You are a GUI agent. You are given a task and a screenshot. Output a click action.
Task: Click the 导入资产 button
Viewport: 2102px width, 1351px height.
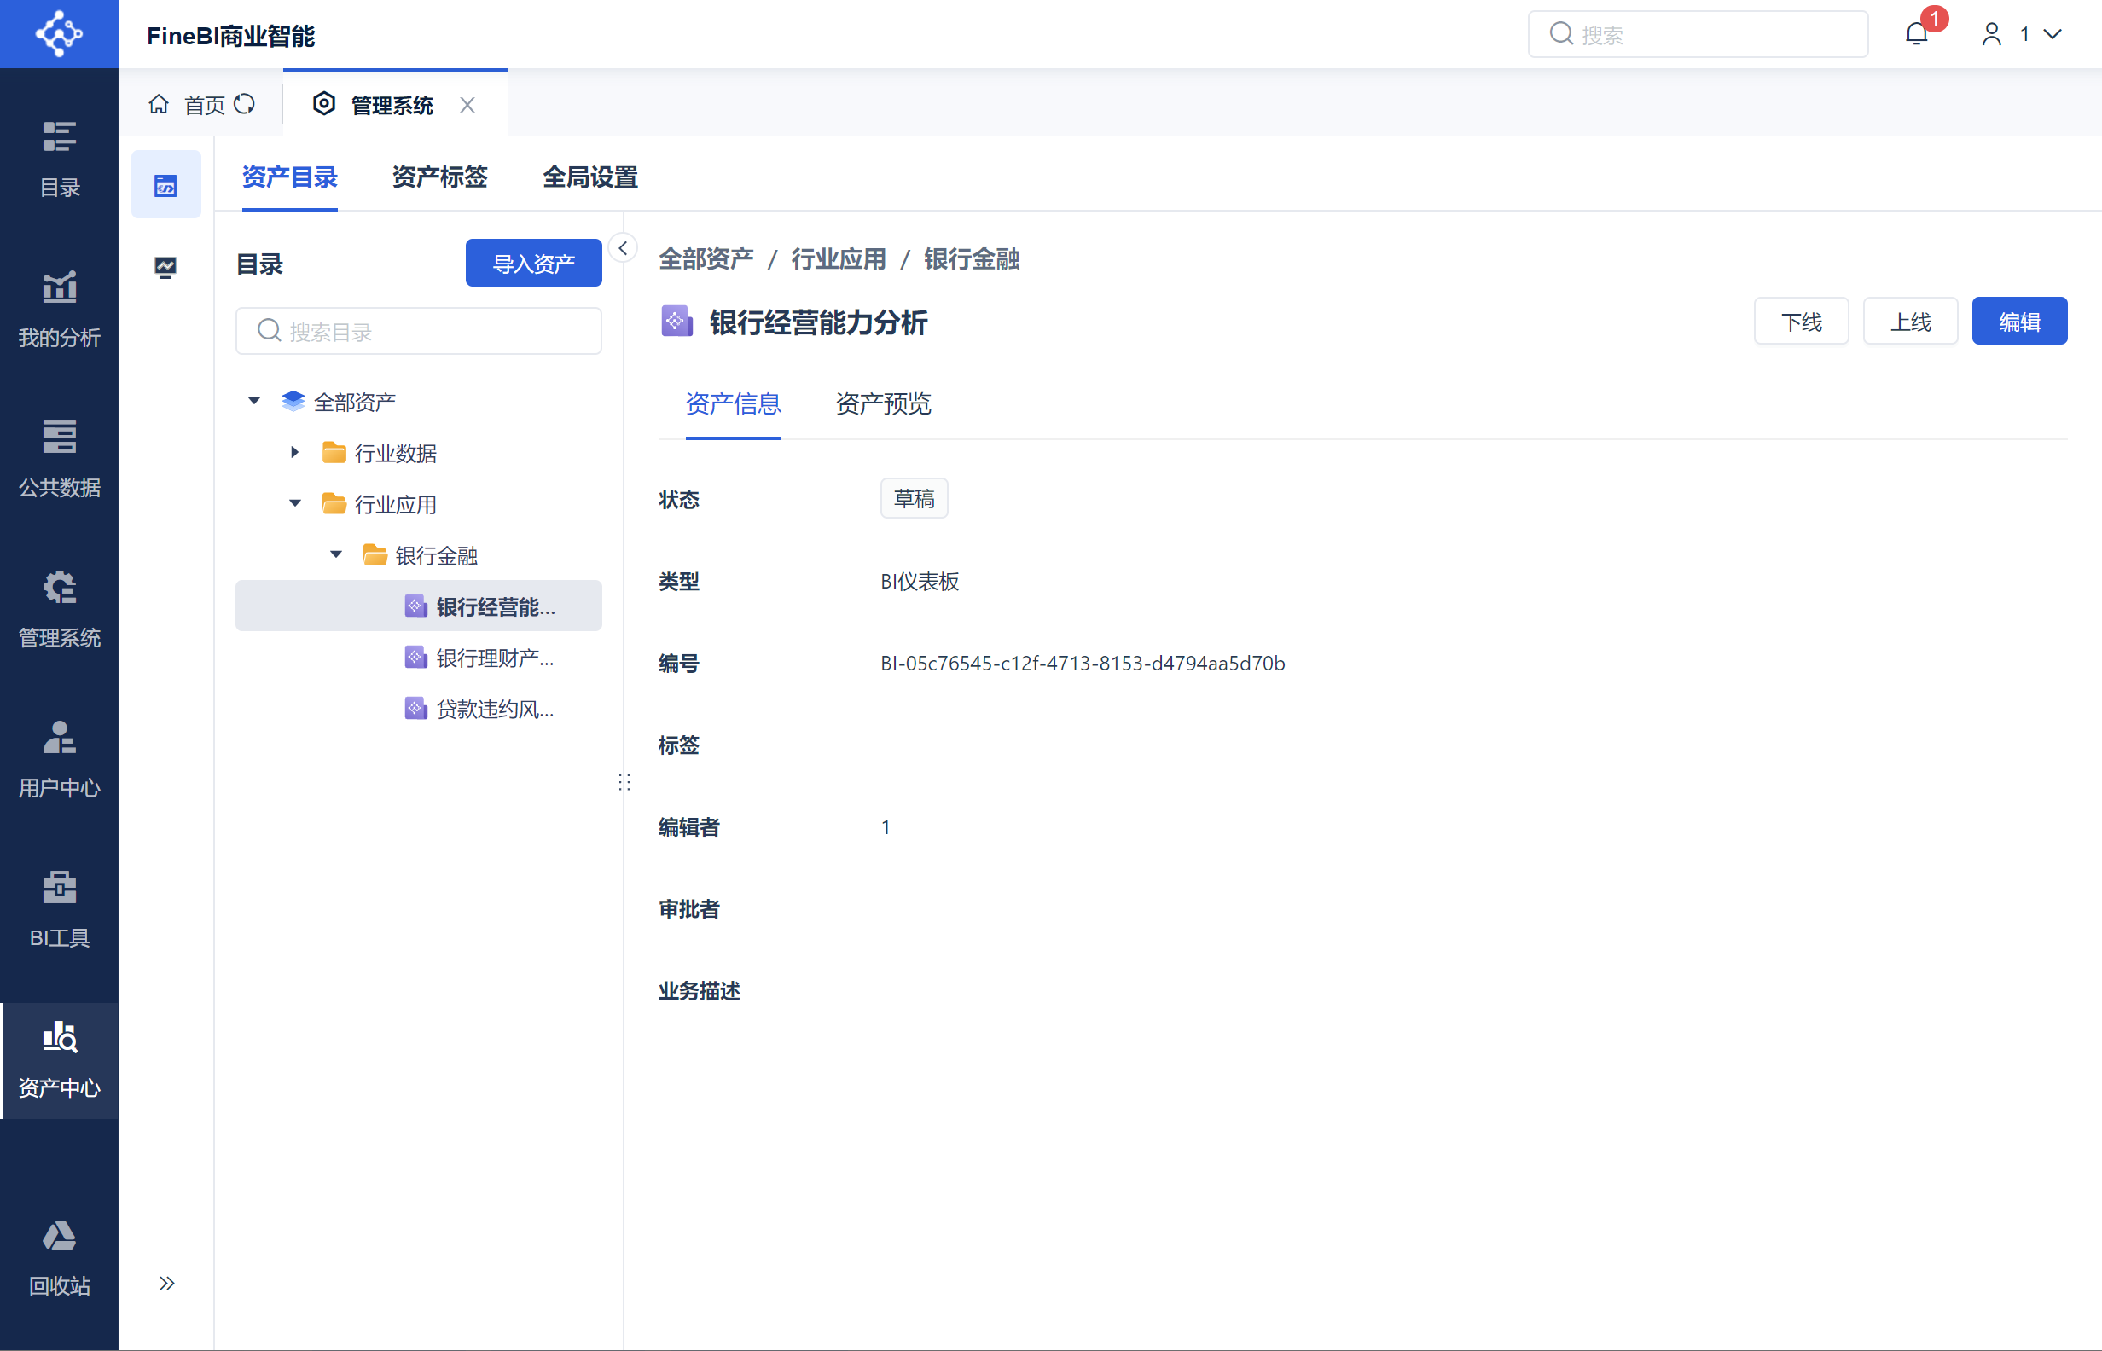pyautogui.click(x=533, y=264)
